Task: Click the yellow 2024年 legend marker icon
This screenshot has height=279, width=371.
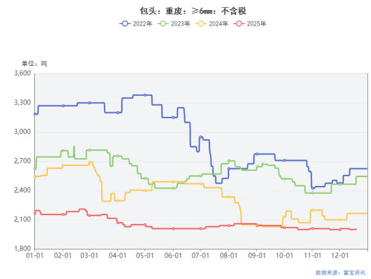Action: 201,24
